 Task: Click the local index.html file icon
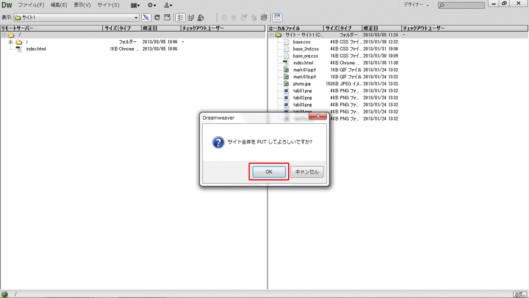(x=286, y=62)
